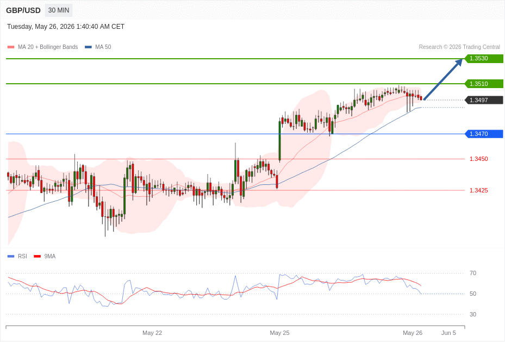Screen dimensions: 505x342
Task: Click the RSI 50 level label
Action: tap(473, 294)
